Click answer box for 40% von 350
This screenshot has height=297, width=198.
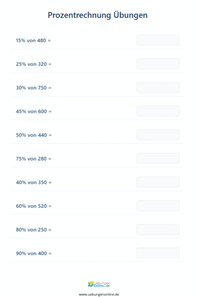(158, 182)
